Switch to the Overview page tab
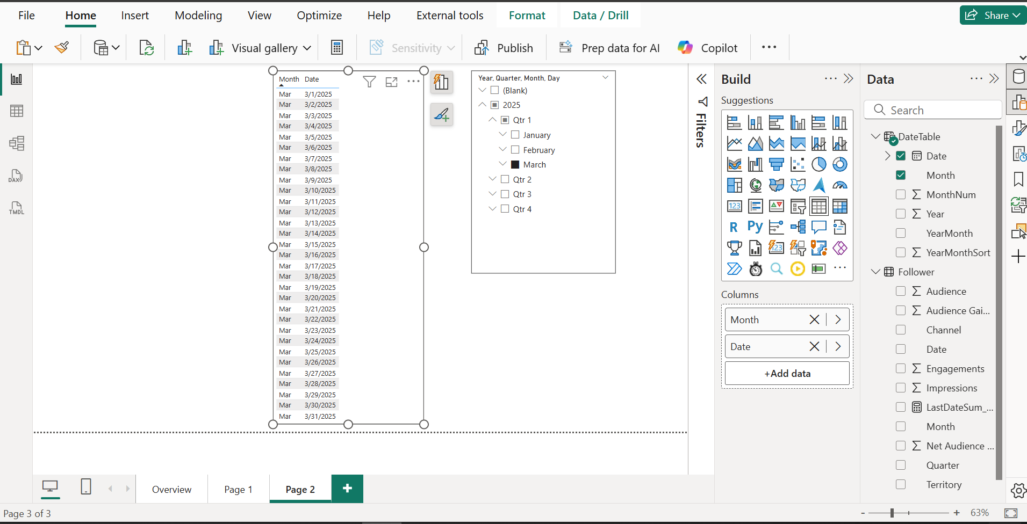Screen dimensions: 1027x524 171,489
